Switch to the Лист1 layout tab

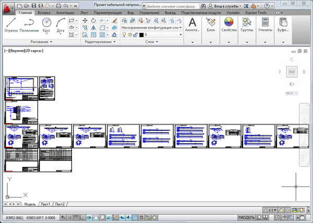pos(46,204)
